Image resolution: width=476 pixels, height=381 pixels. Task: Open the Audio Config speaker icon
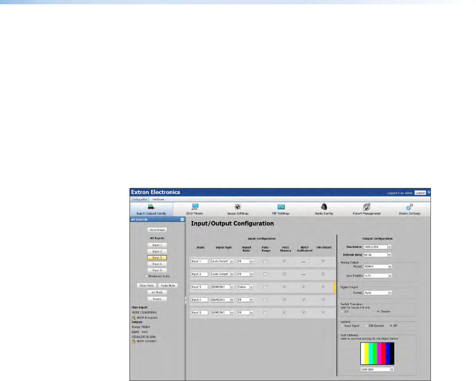pos(324,207)
